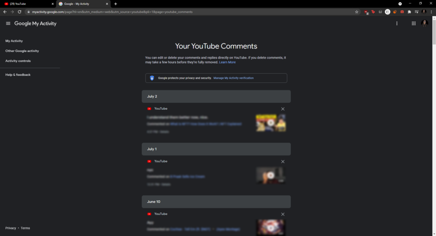Open Activity controls in sidebar
The width and height of the screenshot is (436, 236).
[x=18, y=61]
